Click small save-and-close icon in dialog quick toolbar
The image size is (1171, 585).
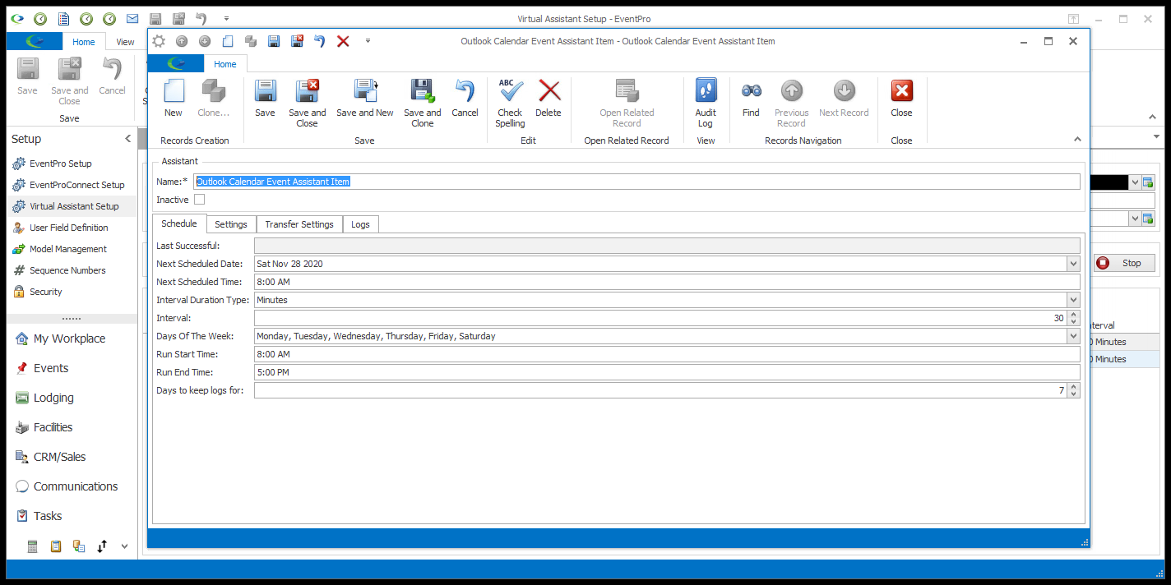tap(297, 41)
